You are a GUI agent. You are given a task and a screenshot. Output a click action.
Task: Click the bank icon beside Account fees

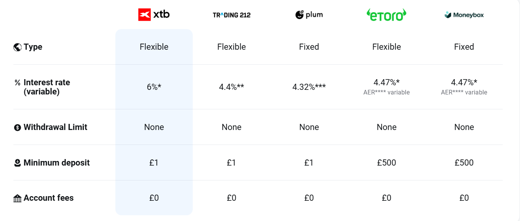pos(17,198)
